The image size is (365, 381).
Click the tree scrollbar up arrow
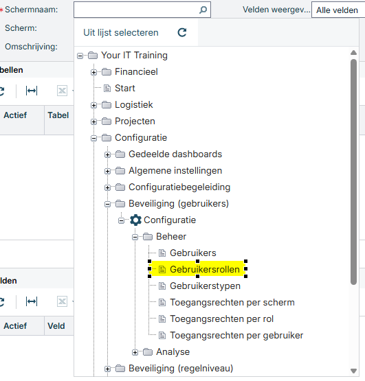[x=353, y=52]
